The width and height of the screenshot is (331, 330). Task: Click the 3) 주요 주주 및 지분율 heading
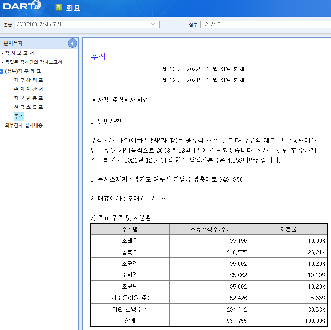121,218
